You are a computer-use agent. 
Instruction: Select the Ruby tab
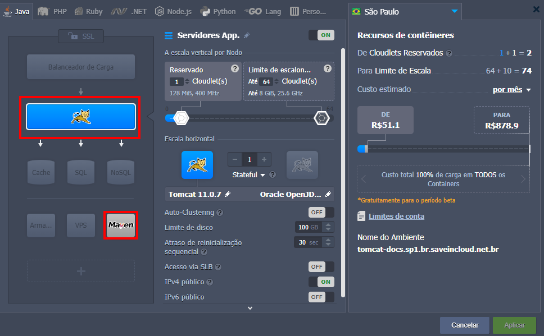click(x=88, y=11)
